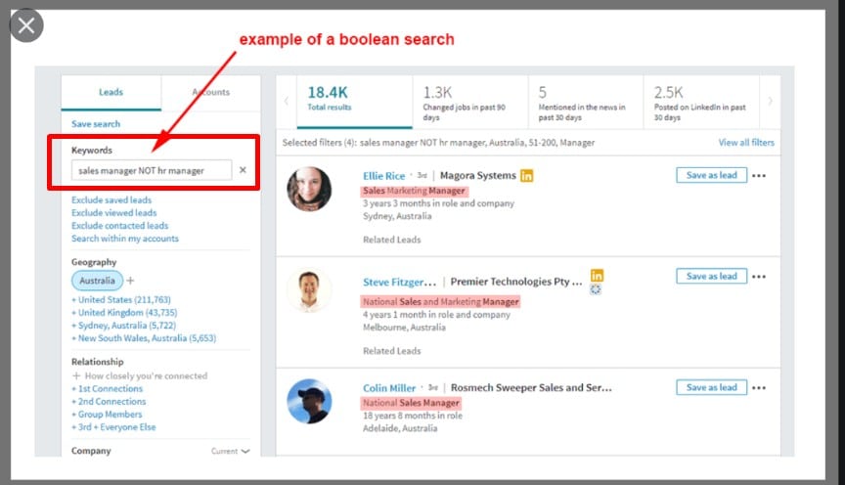Open more options for Colin Miller
845x485 pixels.
coord(759,387)
